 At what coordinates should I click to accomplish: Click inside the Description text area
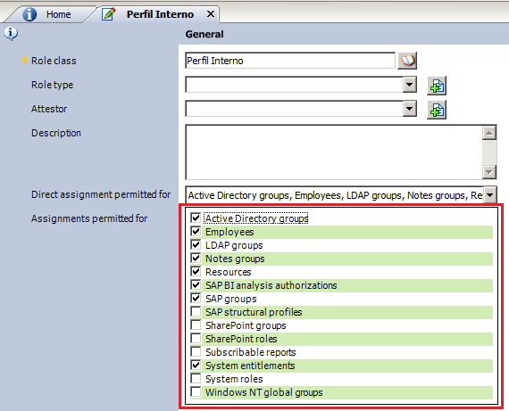pyautogui.click(x=334, y=152)
